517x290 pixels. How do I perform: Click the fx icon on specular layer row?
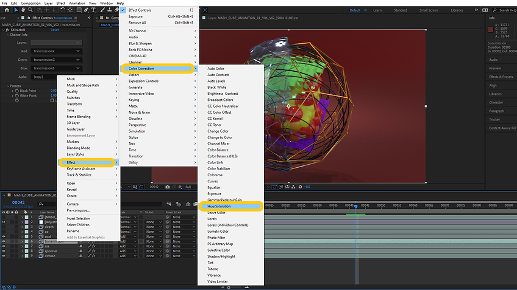(94, 251)
